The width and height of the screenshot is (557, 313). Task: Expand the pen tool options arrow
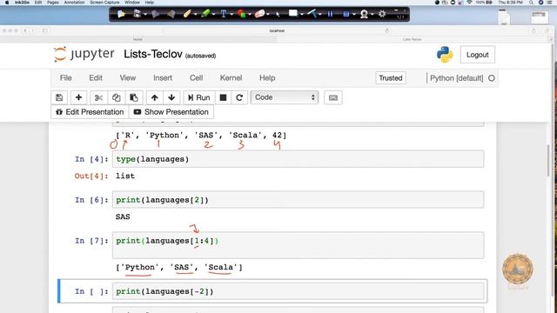195,15
